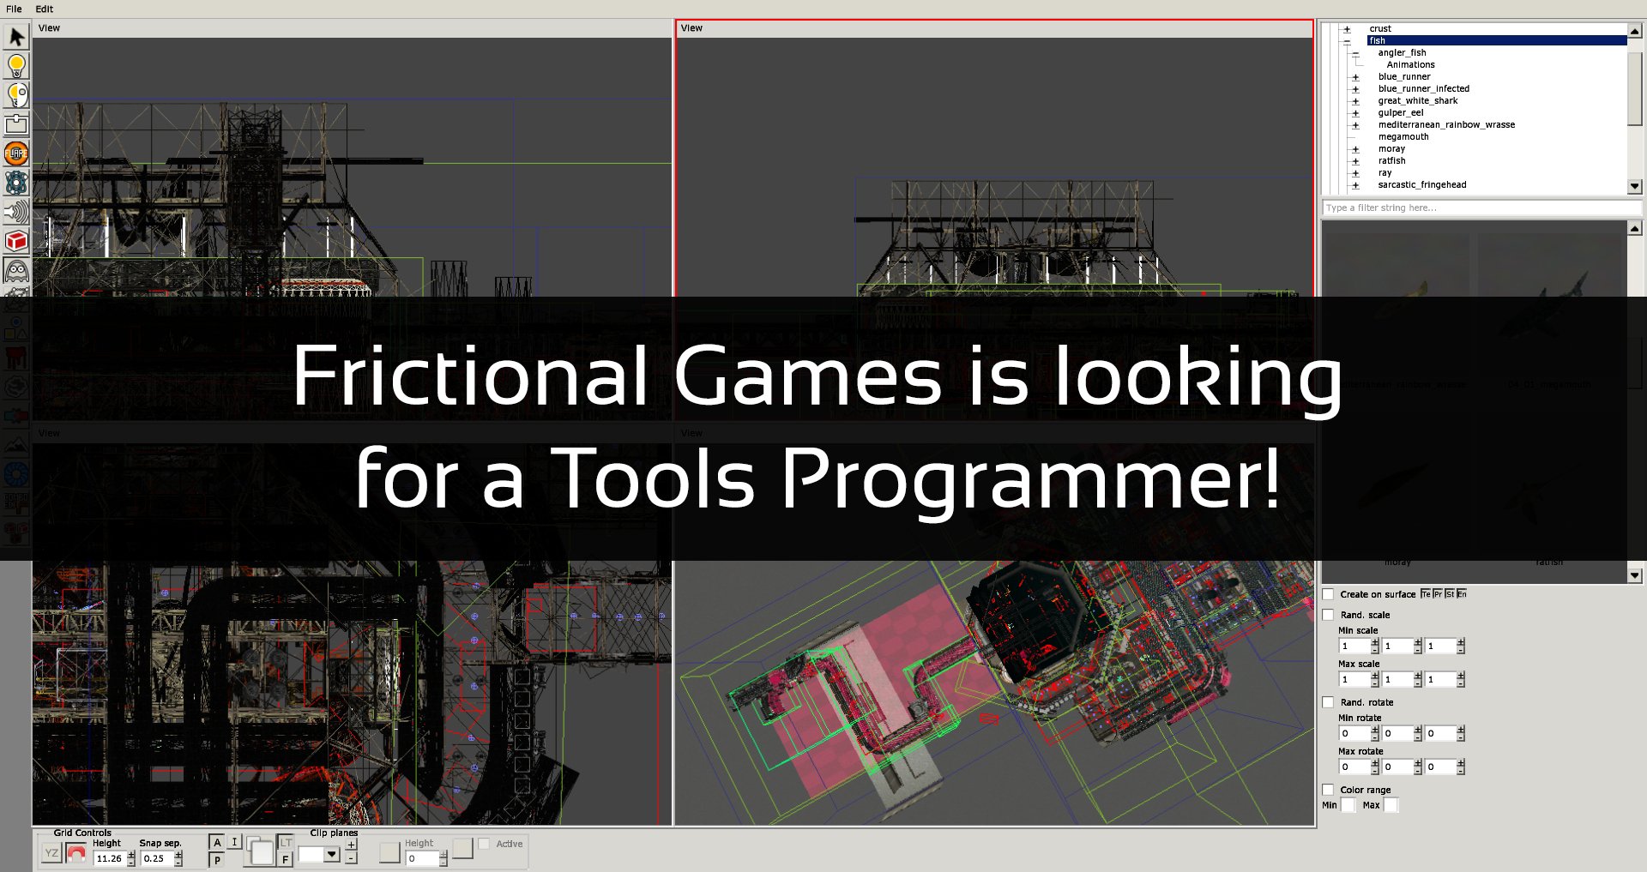This screenshot has width=1647, height=872.
Task: Select the speaker sound tool
Action: click(16, 212)
